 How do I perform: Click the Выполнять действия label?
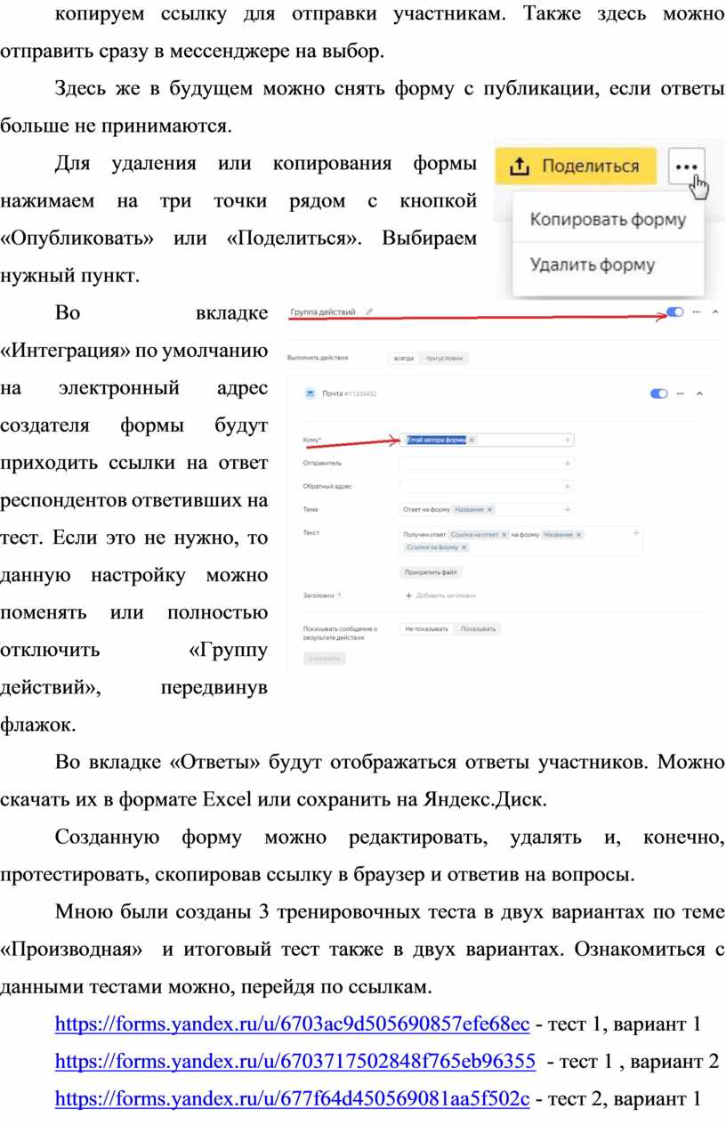click(x=318, y=358)
